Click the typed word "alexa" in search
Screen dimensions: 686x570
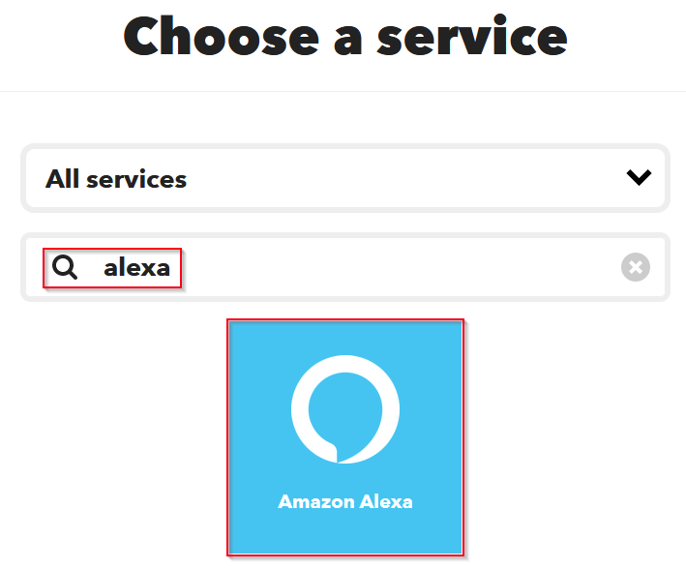(137, 267)
